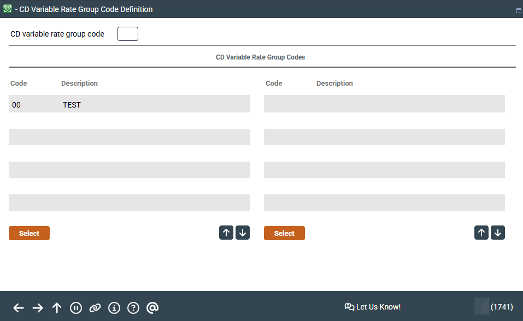Click the application logo in title bar
This screenshot has height=321, width=523.
8,9
